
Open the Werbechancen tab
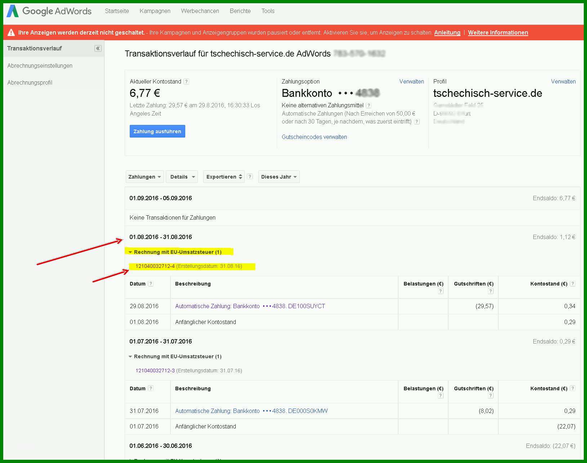(200, 11)
